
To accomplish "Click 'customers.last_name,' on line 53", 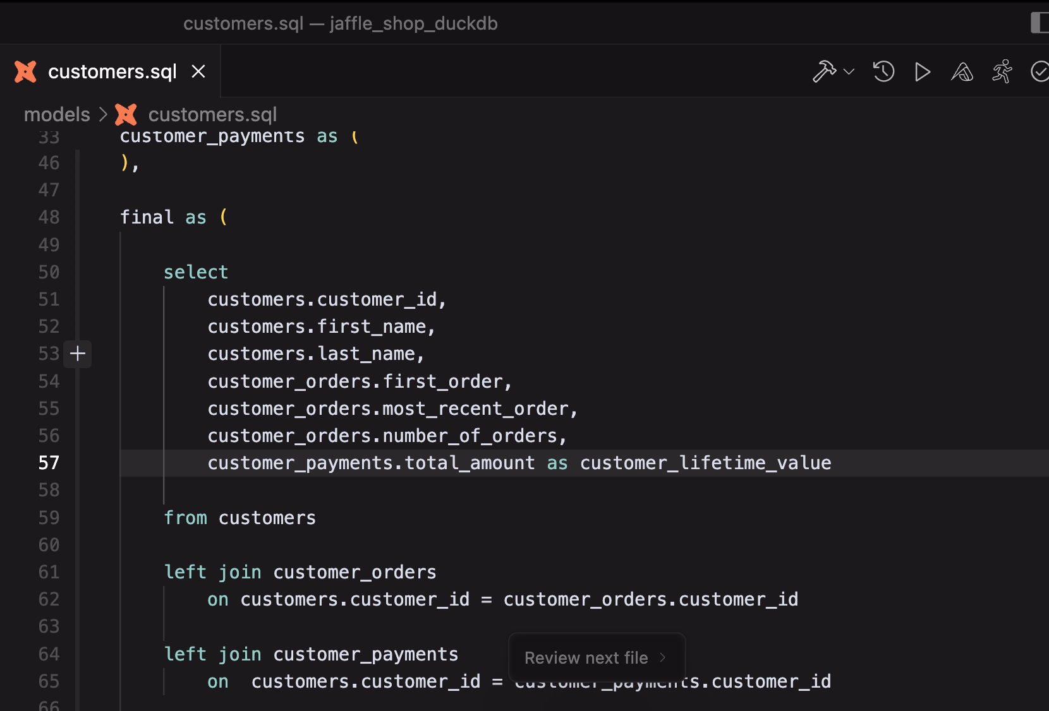I will point(316,354).
